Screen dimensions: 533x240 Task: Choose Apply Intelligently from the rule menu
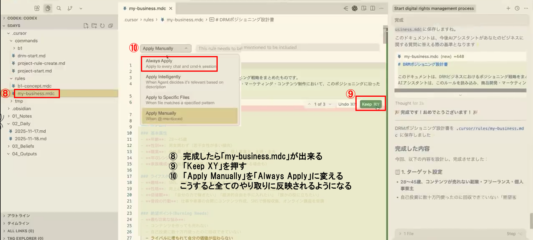(184, 81)
